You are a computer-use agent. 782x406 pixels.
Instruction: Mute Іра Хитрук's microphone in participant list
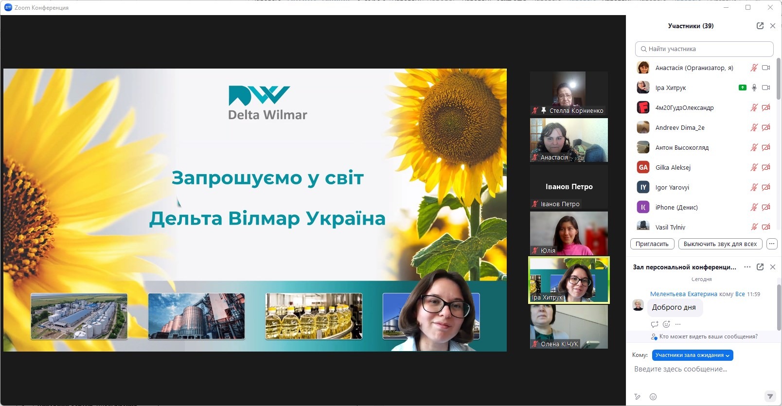coord(754,88)
